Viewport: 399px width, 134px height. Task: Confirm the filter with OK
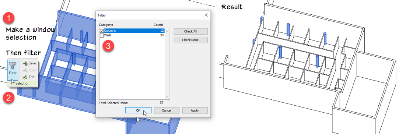[138, 110]
